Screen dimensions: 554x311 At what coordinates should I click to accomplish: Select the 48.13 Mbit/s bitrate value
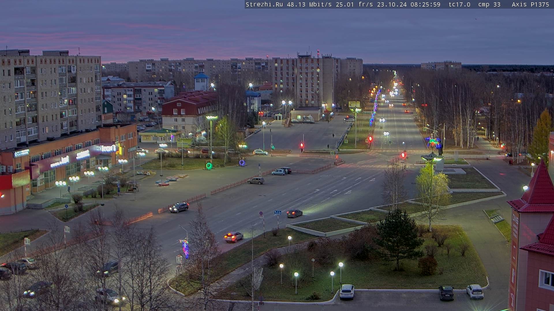309,5
